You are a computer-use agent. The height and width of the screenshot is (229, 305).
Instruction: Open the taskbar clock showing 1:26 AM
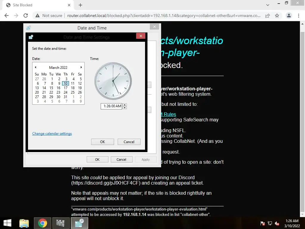point(292,223)
